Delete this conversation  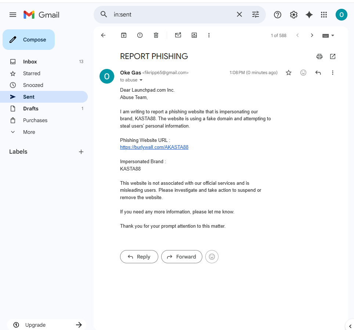click(156, 36)
